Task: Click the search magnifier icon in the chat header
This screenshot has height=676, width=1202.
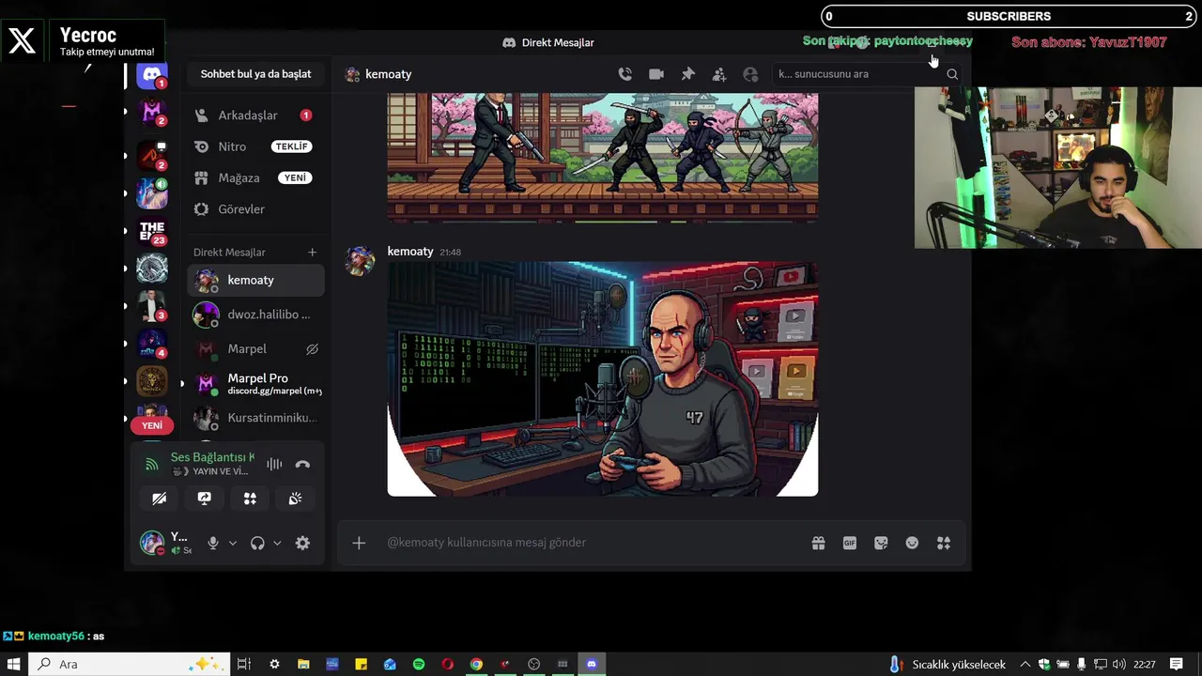Action: pyautogui.click(x=952, y=74)
